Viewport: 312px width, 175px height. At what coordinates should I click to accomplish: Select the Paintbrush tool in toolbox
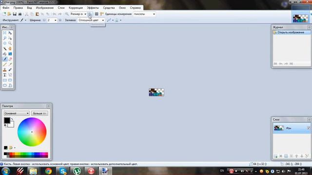click(5, 59)
